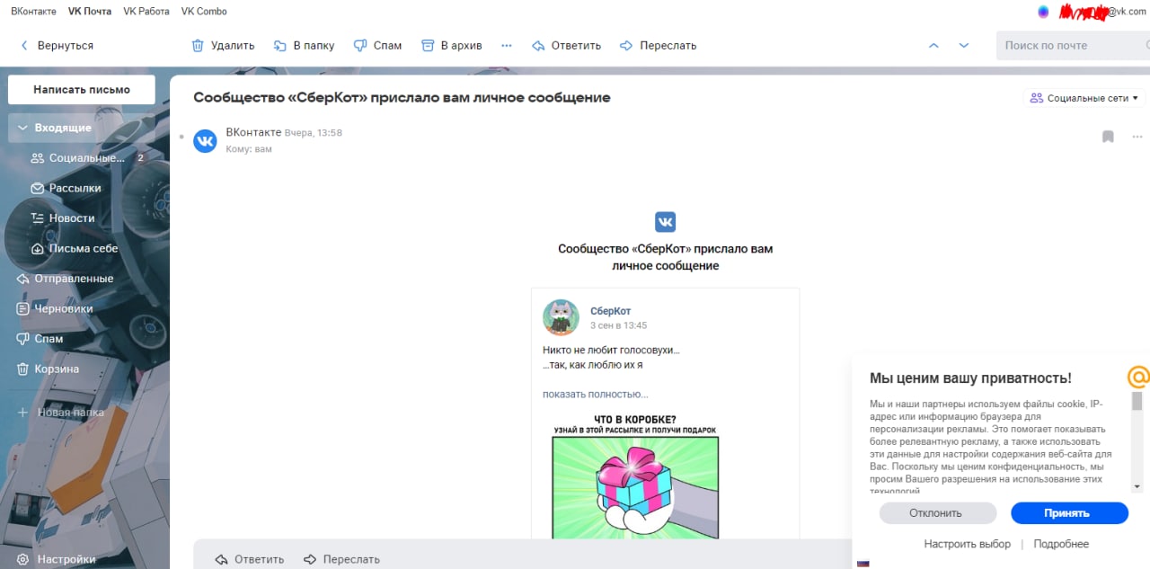Open Настройки settings in sidebar

click(x=56, y=559)
